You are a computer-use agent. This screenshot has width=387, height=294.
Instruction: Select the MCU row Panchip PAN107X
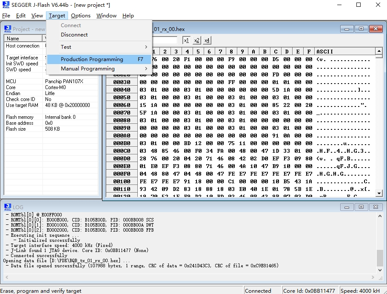click(51, 81)
